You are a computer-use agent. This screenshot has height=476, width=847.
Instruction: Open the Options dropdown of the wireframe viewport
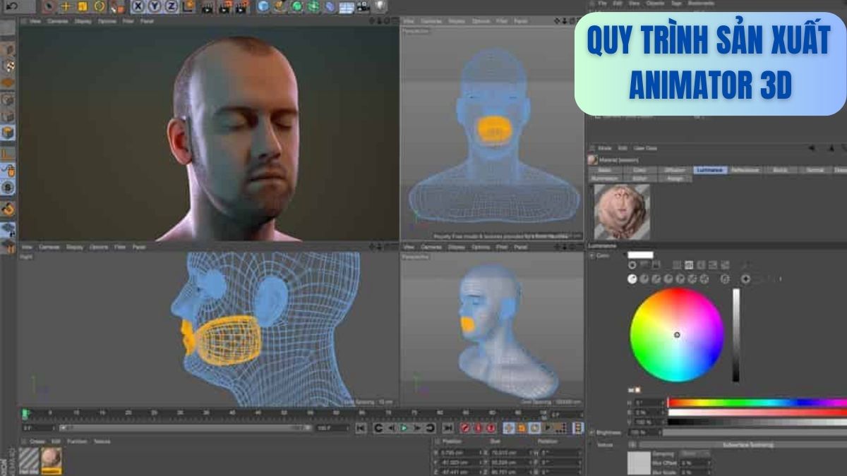click(x=98, y=248)
